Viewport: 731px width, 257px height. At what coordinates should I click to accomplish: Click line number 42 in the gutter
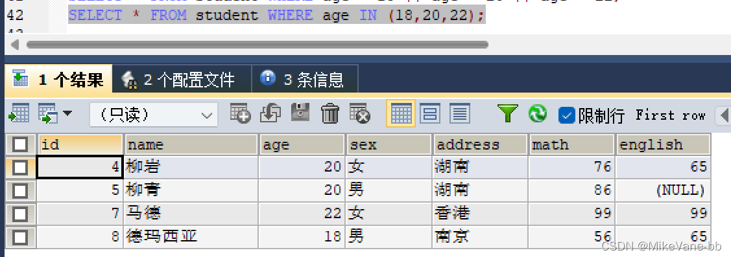click(x=15, y=16)
